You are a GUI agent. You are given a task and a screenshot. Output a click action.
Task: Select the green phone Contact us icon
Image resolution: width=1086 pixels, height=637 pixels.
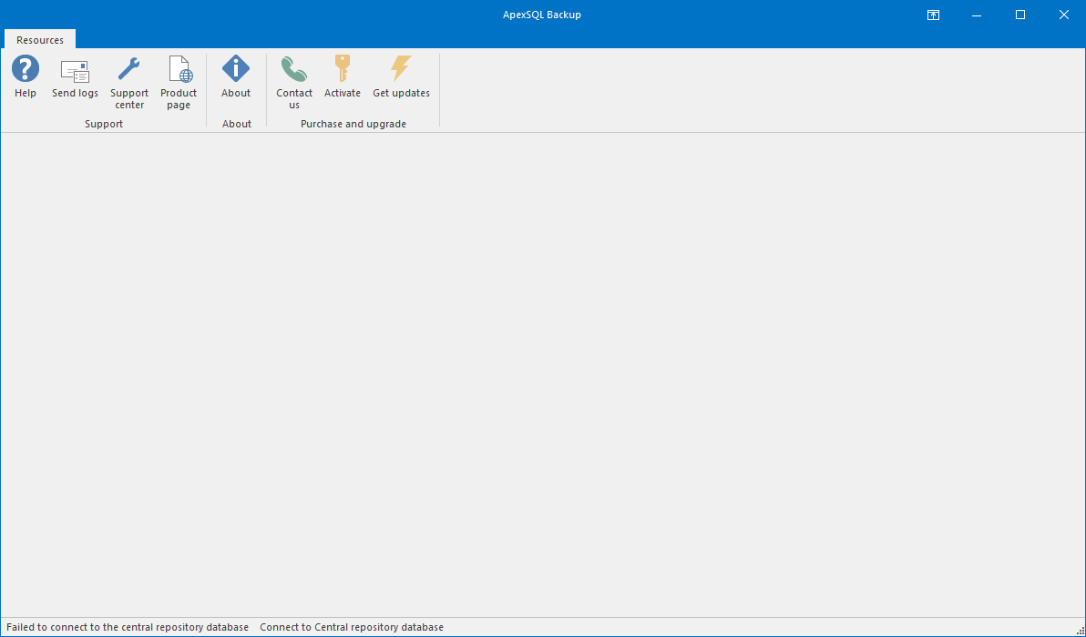tap(293, 68)
